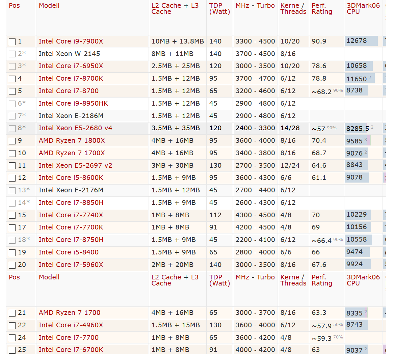
Task: Open the Intel Core i7-8750H link
Action: click(71, 240)
